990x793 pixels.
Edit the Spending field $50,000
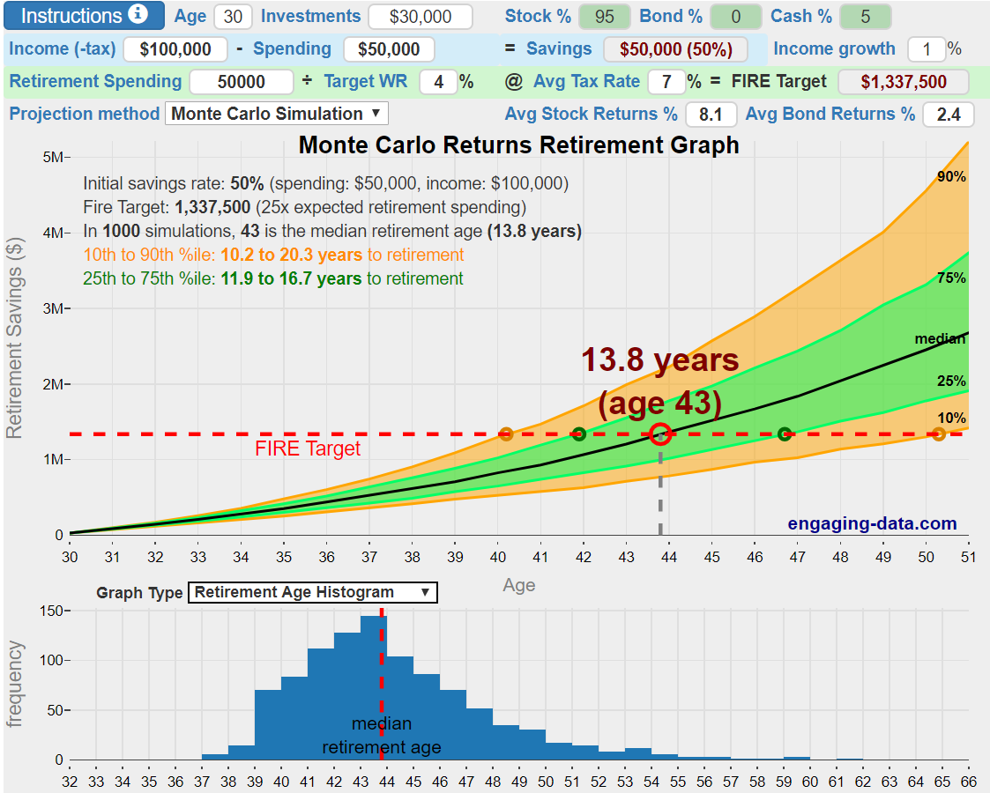[389, 49]
